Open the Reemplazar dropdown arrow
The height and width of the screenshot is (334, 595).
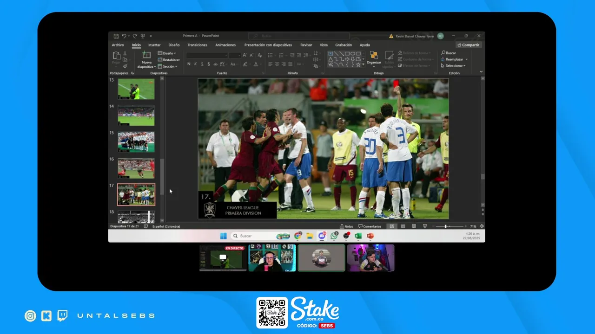(x=466, y=59)
